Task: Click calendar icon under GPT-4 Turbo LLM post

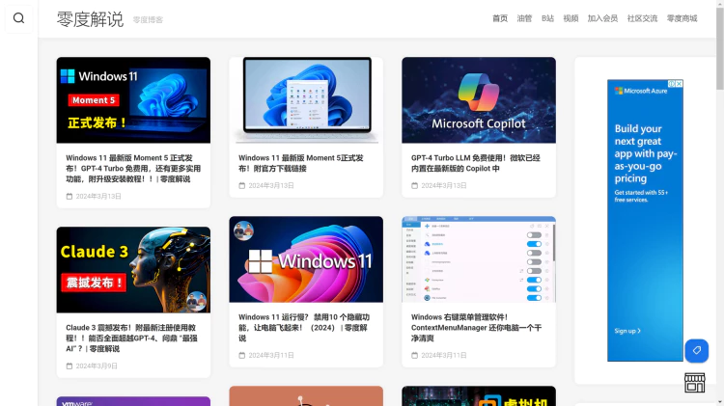Action: [x=415, y=185]
